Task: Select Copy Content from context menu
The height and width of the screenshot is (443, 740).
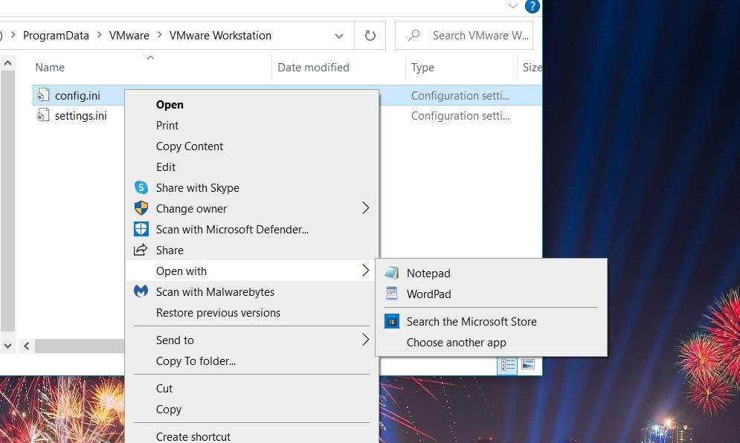Action: (189, 146)
